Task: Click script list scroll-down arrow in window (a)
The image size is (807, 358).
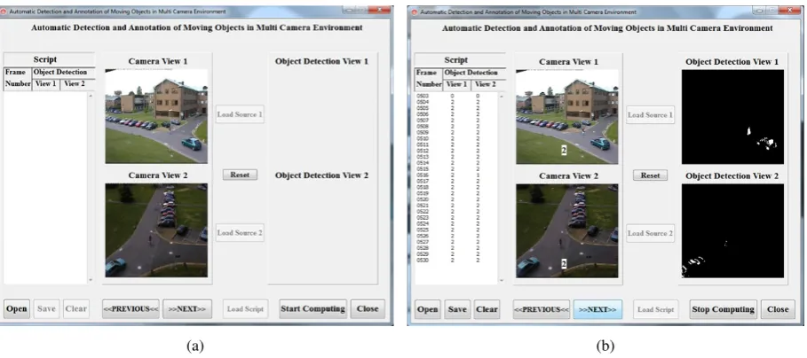Action: pyautogui.click(x=91, y=280)
